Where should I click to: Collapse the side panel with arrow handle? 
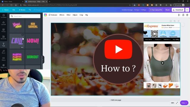tap(43, 59)
